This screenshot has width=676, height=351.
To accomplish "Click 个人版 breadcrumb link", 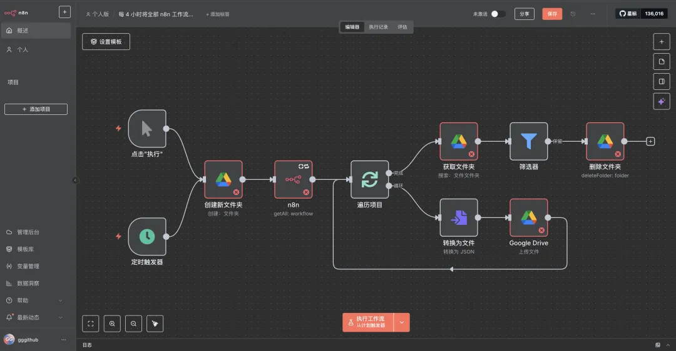I will click(x=98, y=14).
